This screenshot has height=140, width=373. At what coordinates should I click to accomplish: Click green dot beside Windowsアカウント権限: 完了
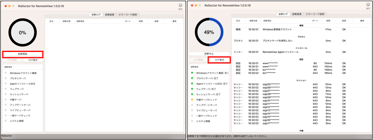(192, 73)
